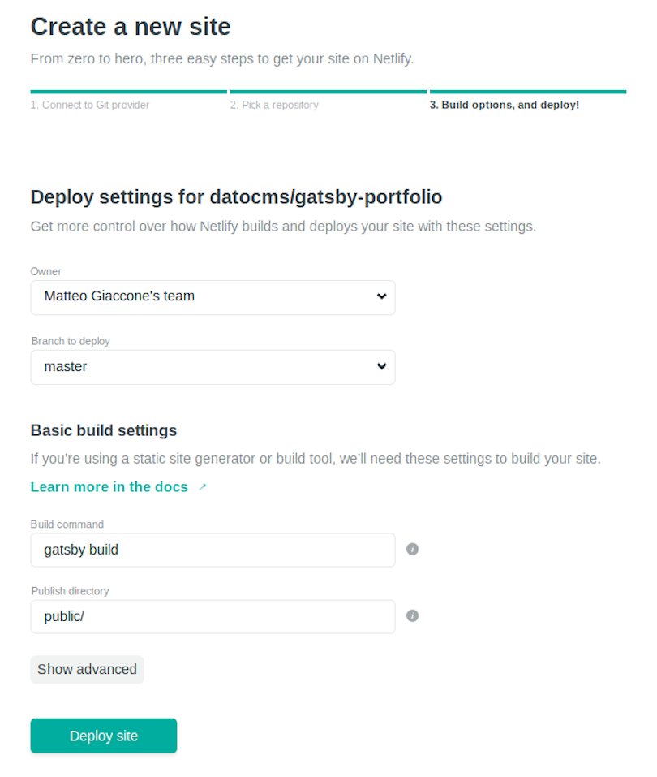
Task: Select step 3 Build options, and deploy!
Action: coord(504,105)
